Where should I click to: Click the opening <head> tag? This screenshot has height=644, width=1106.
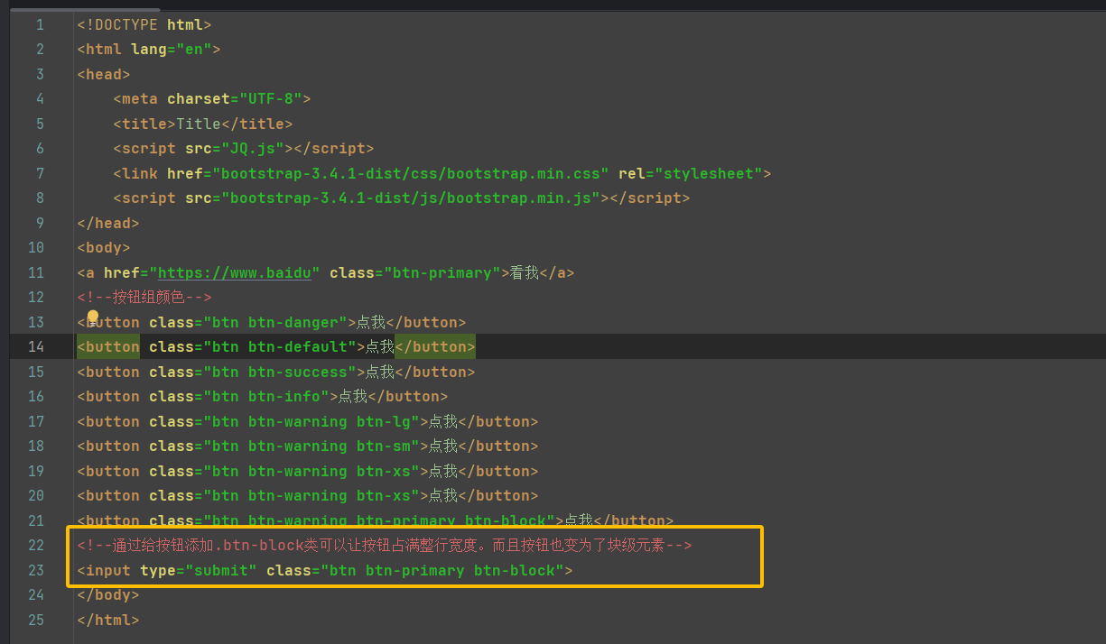click(x=104, y=74)
